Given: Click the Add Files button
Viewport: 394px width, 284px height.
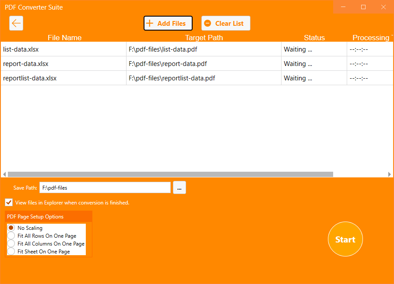Looking at the screenshot, I should (x=168, y=23).
